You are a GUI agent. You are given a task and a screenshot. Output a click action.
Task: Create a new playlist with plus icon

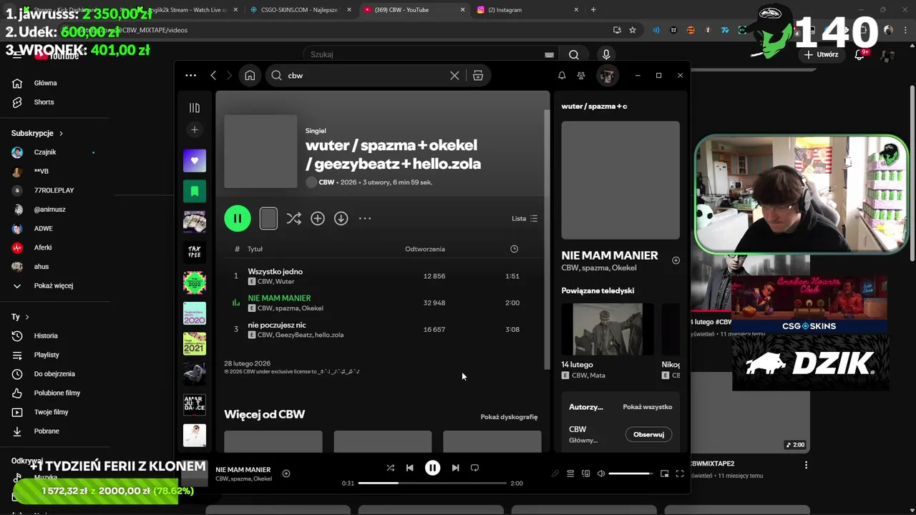click(194, 129)
